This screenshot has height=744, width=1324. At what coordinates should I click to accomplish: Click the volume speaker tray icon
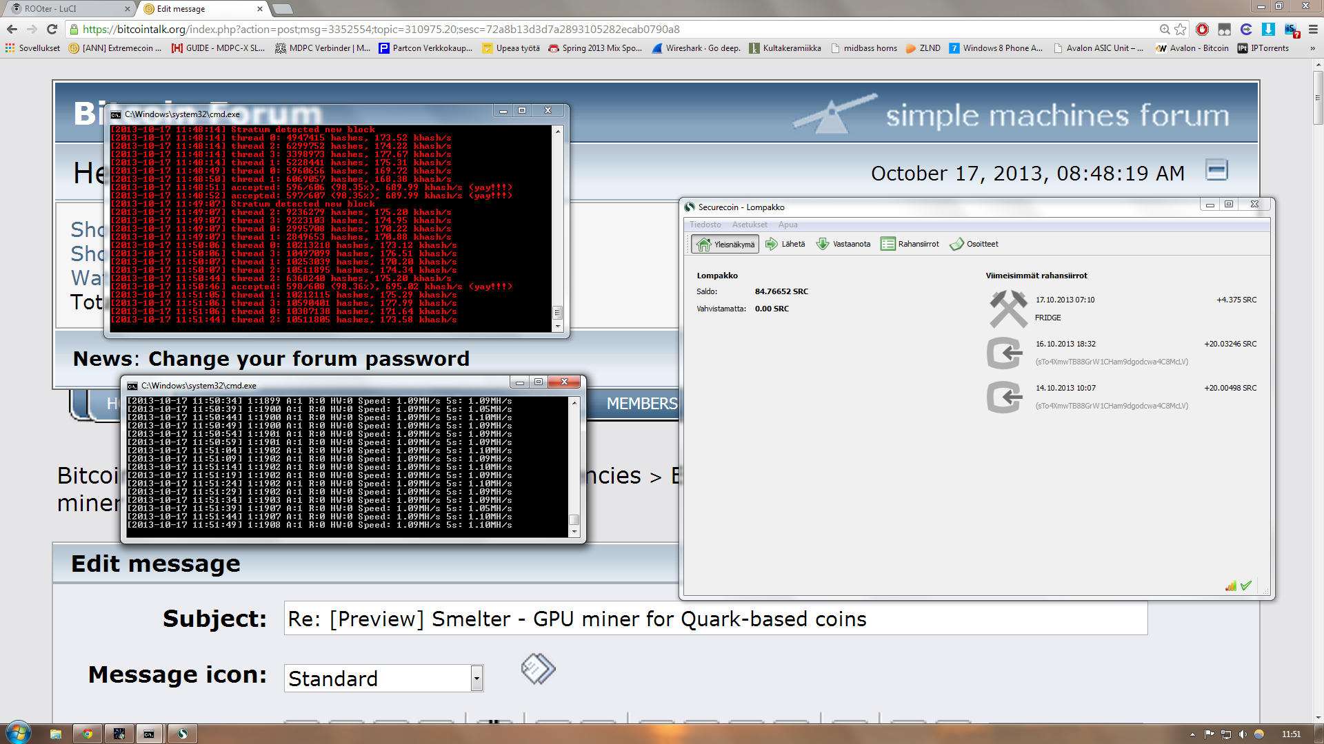[1242, 734]
